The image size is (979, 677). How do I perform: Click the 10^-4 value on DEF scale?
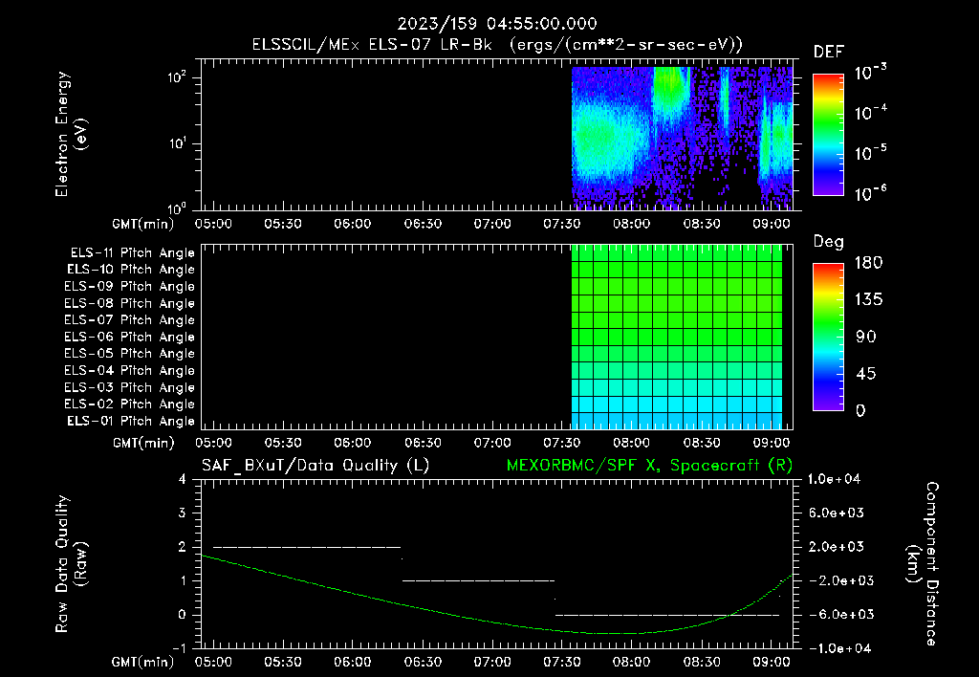pos(870,112)
